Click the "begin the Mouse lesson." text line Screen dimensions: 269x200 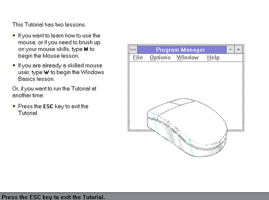(x=49, y=56)
